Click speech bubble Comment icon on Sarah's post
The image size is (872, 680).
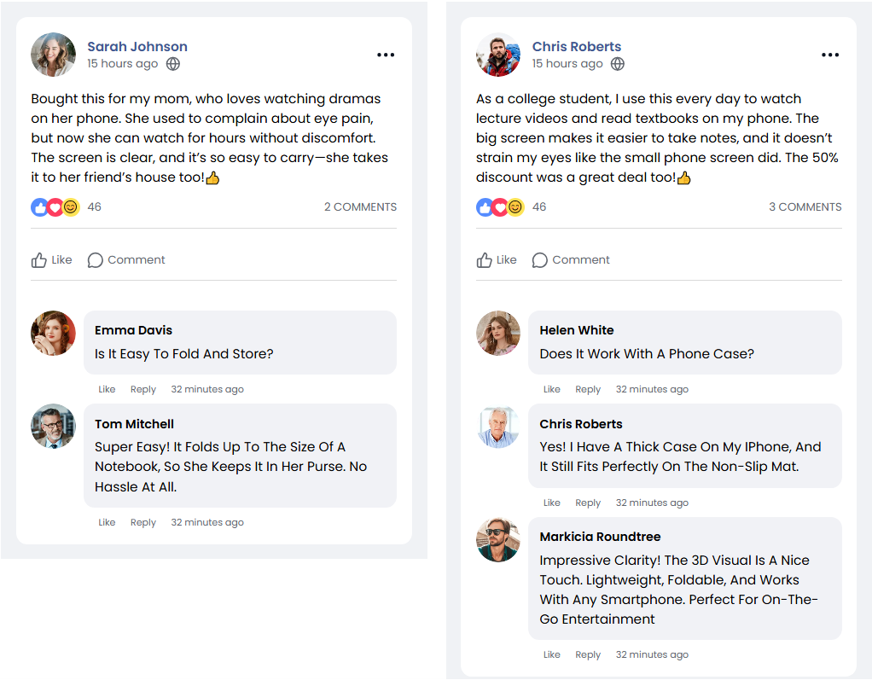pyautogui.click(x=96, y=260)
